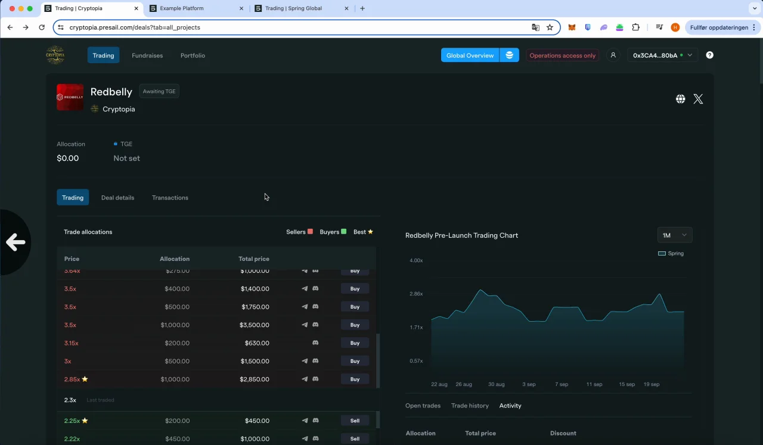The height and width of the screenshot is (445, 763).
Task: Buy the 3.5x offer totaling $1,750.00
Action: click(x=355, y=307)
